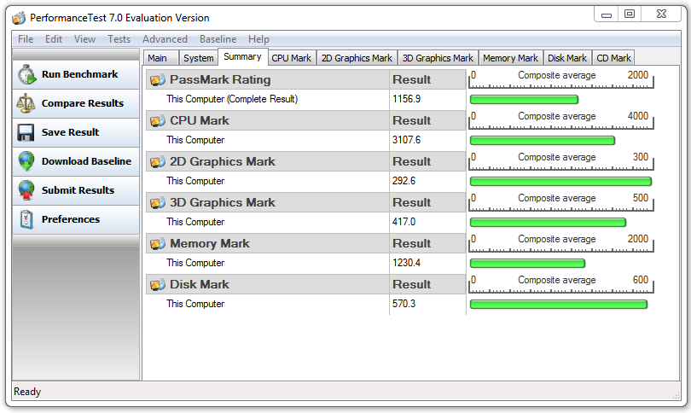Image resolution: width=691 pixels, height=413 pixels.
Task: Open the Baseline menu
Action: (218, 39)
